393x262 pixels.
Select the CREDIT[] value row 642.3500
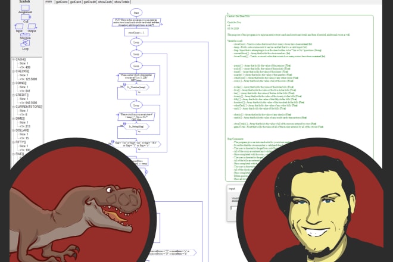28,103
